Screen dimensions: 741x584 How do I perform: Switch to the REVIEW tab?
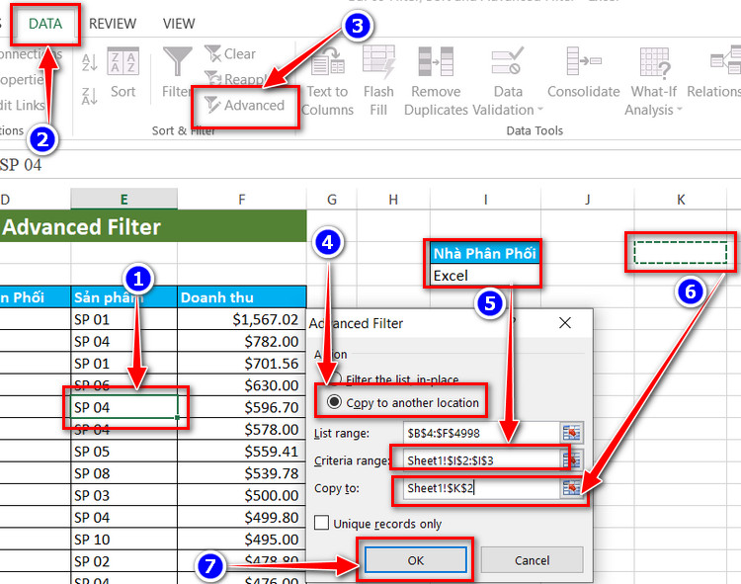point(113,24)
